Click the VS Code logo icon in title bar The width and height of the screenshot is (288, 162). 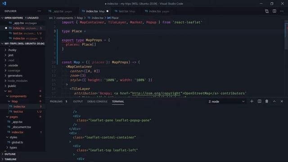click(x=4, y=4)
